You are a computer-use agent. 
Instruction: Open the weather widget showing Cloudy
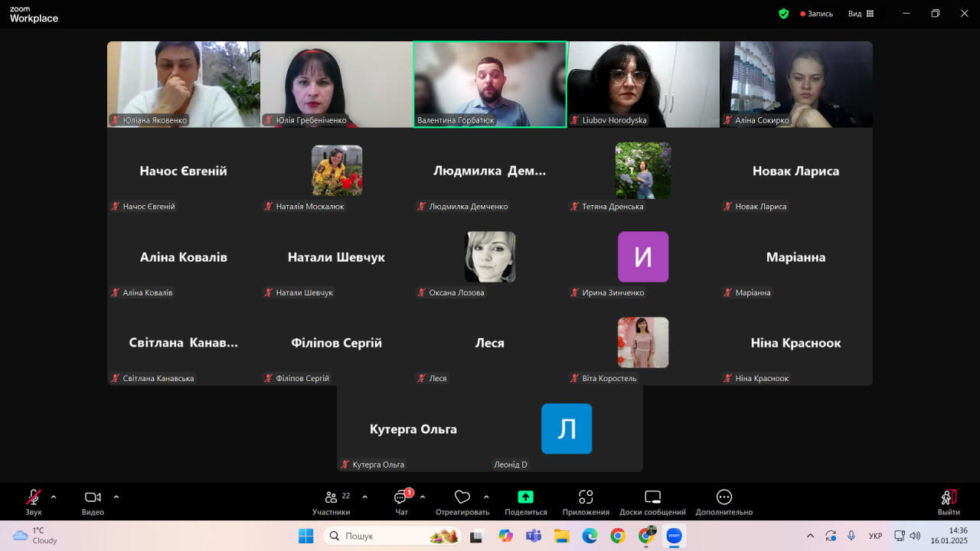pos(35,536)
